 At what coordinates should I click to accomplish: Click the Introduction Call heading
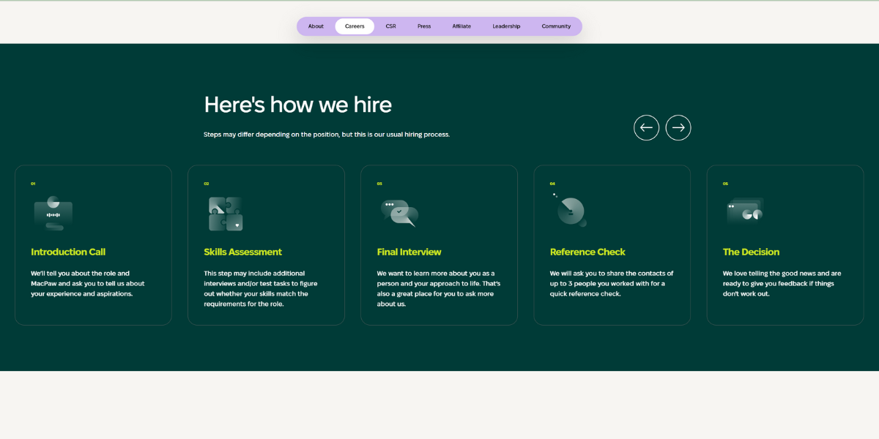(68, 252)
